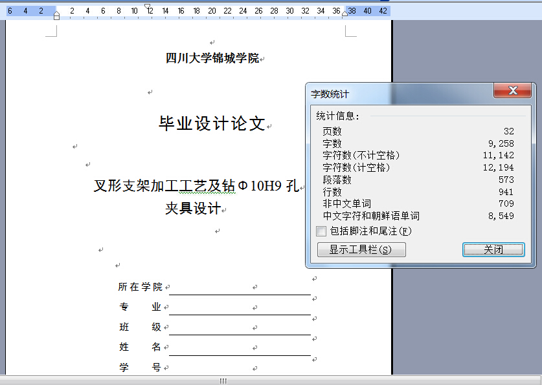Click the 段落数 value 573

click(x=506, y=180)
